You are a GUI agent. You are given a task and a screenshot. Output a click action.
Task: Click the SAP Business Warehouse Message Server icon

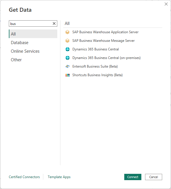click(67, 41)
